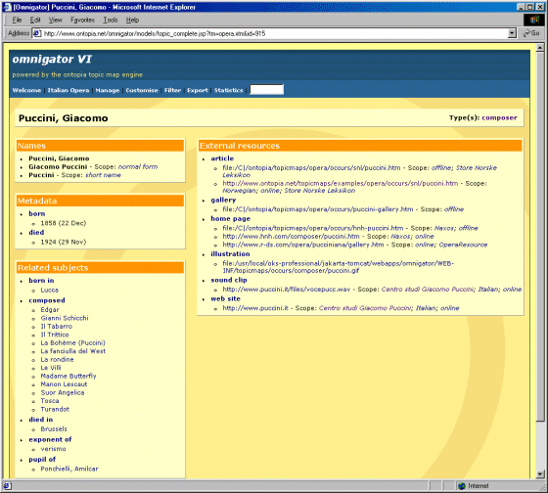Click the composed association link
This screenshot has width=548, height=493.
point(47,300)
